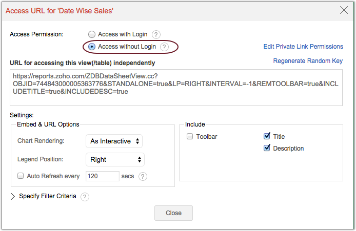Enable the Toolbar checkbox
356x231 pixels.
(190, 137)
